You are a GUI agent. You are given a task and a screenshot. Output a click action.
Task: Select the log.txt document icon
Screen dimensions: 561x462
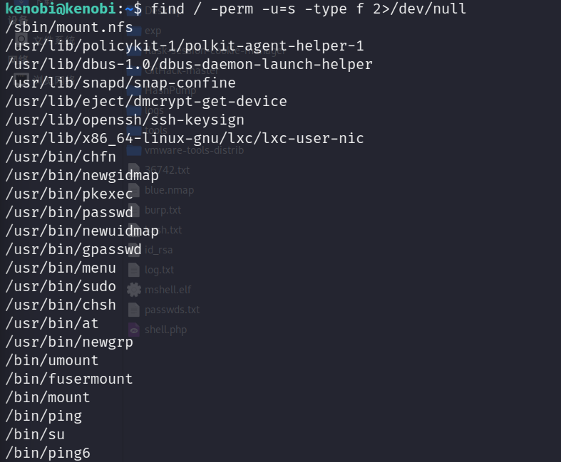click(133, 270)
